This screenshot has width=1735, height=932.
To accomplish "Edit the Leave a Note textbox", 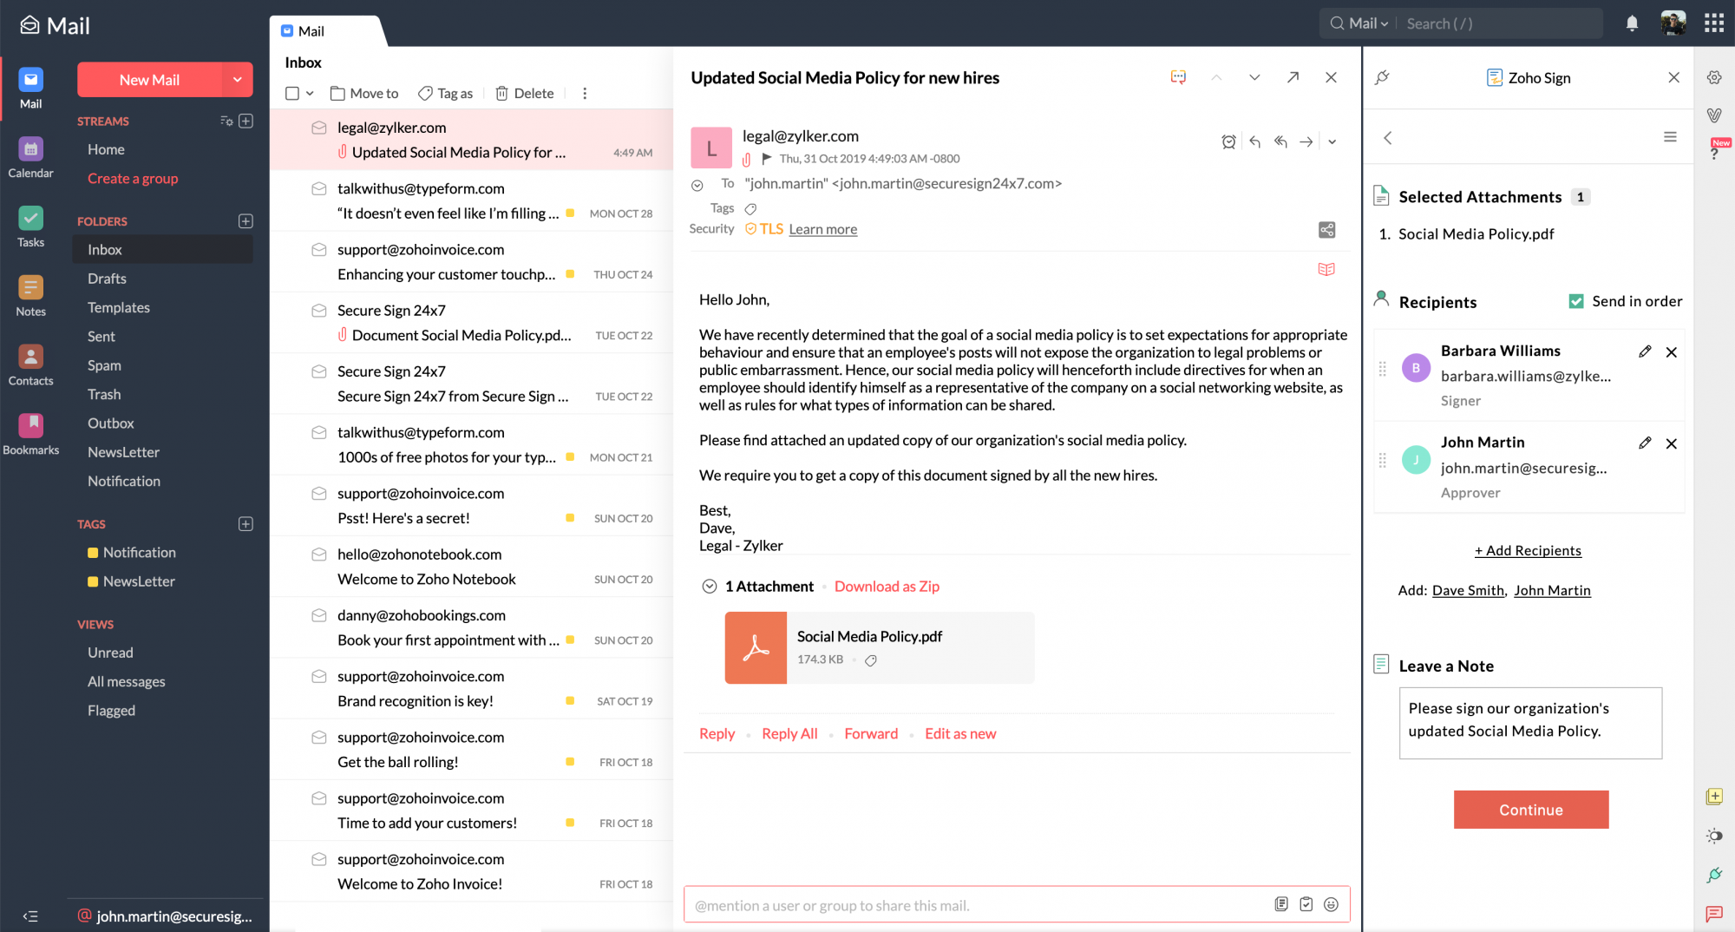I will click(x=1530, y=723).
